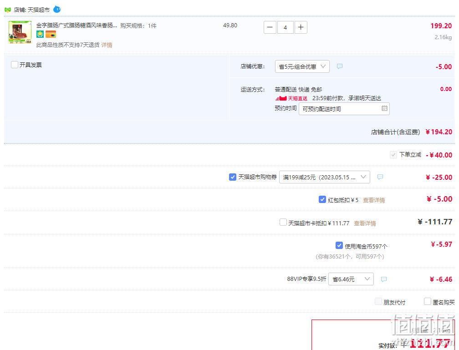Check the 天猫超市卡抵扣 checkbox

point(283,222)
